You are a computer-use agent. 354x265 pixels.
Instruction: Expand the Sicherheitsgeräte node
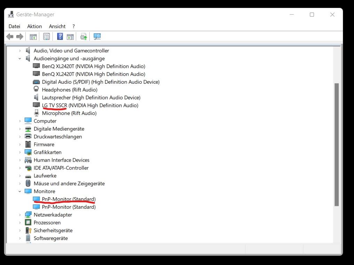tap(20, 231)
